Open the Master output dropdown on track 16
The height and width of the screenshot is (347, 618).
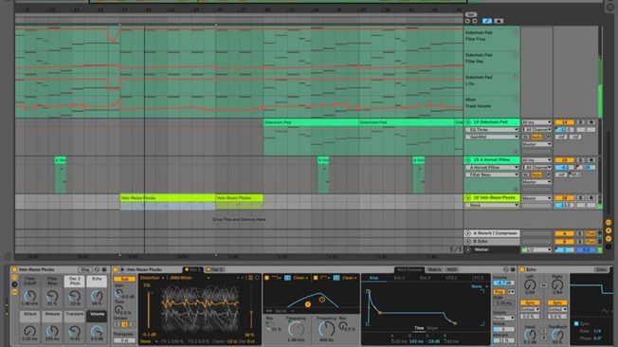tap(536, 198)
